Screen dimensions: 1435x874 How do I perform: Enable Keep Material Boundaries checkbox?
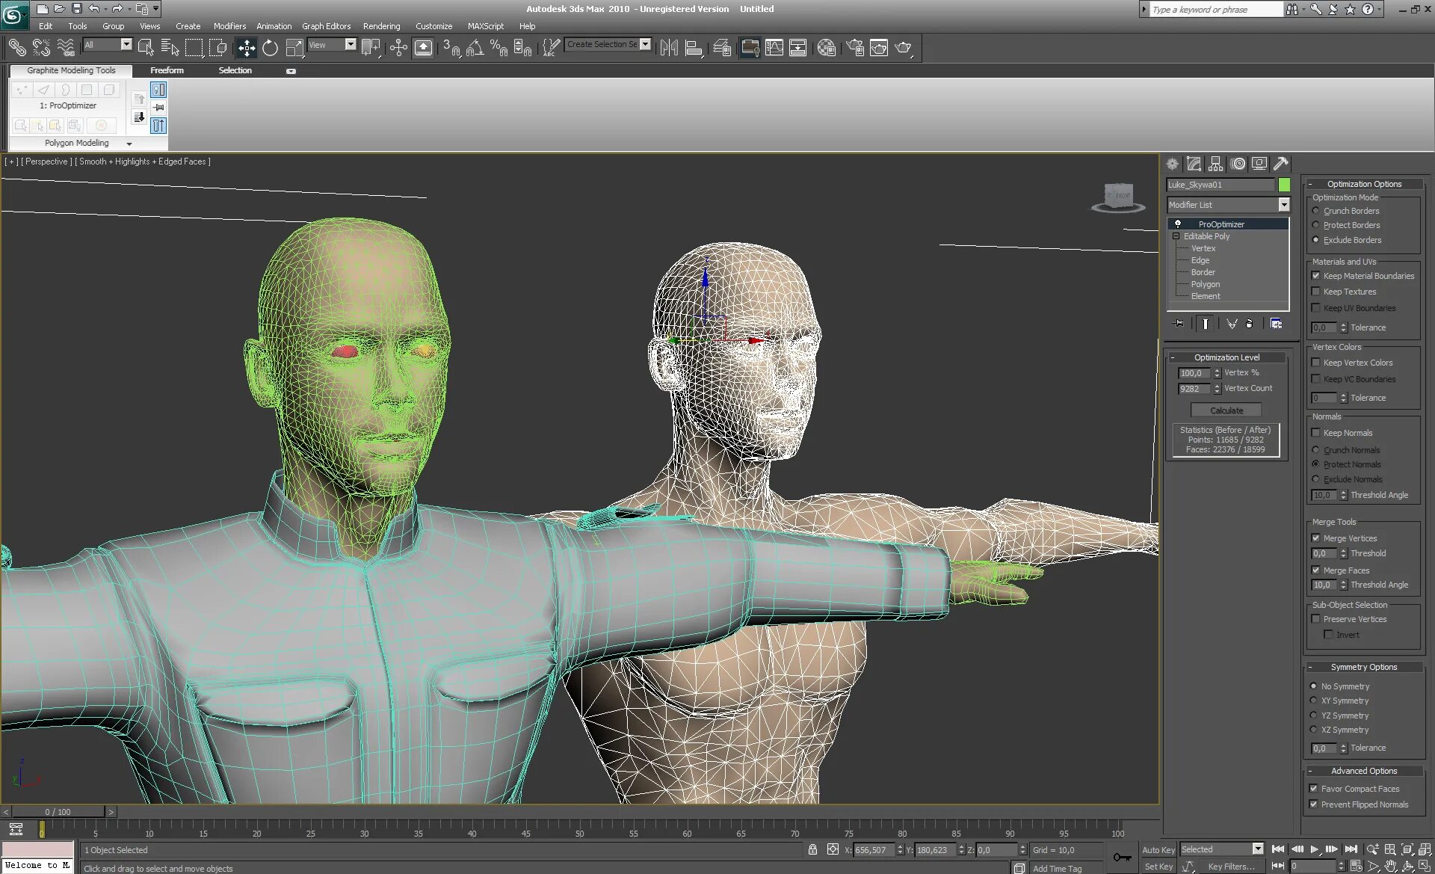(1317, 276)
